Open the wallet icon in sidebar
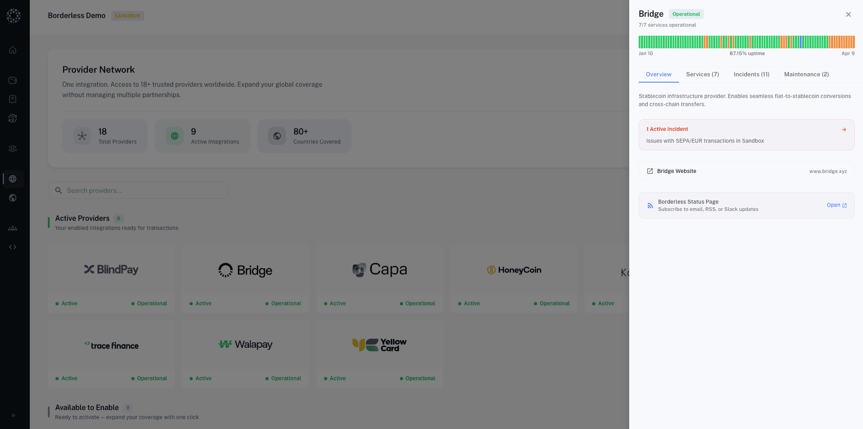Image resolution: width=863 pixels, height=429 pixels. 13,80
